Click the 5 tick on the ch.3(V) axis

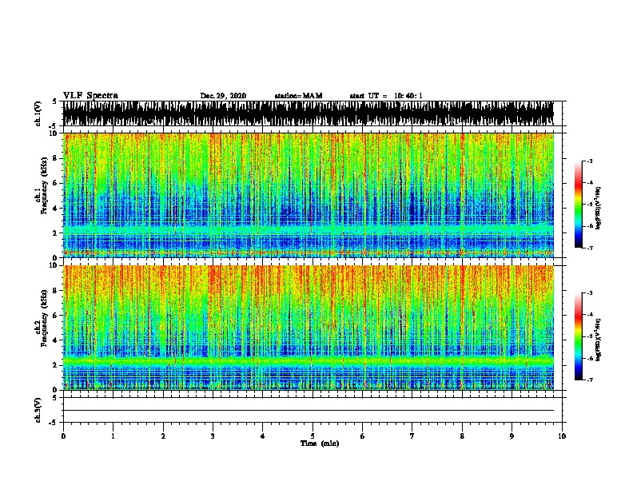pyautogui.click(x=54, y=398)
